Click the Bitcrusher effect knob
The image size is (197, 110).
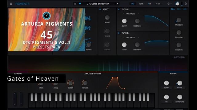point(179,32)
